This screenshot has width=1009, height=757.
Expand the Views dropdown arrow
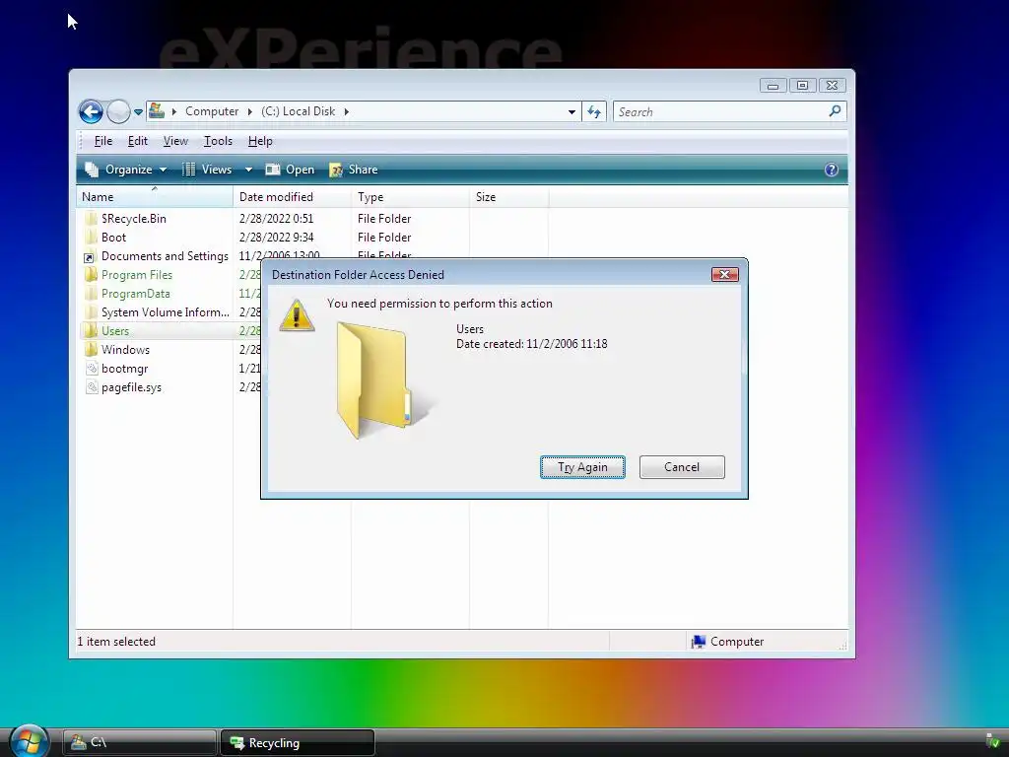pyautogui.click(x=248, y=170)
